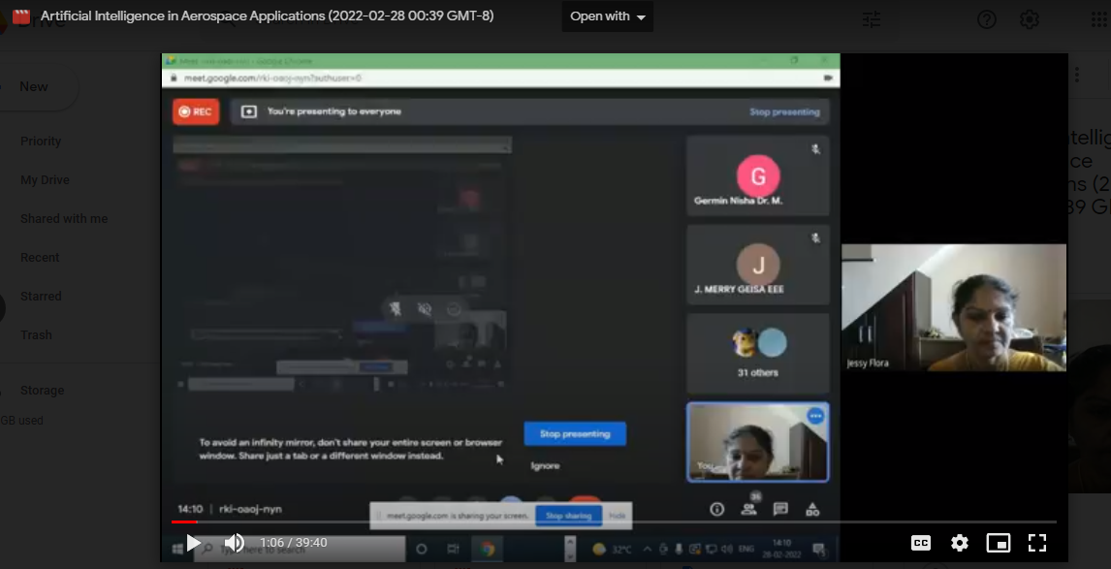Click the Drive help question mark icon

[x=987, y=19]
